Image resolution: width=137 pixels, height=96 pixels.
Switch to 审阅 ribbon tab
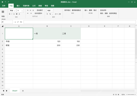[x=46, y=6]
